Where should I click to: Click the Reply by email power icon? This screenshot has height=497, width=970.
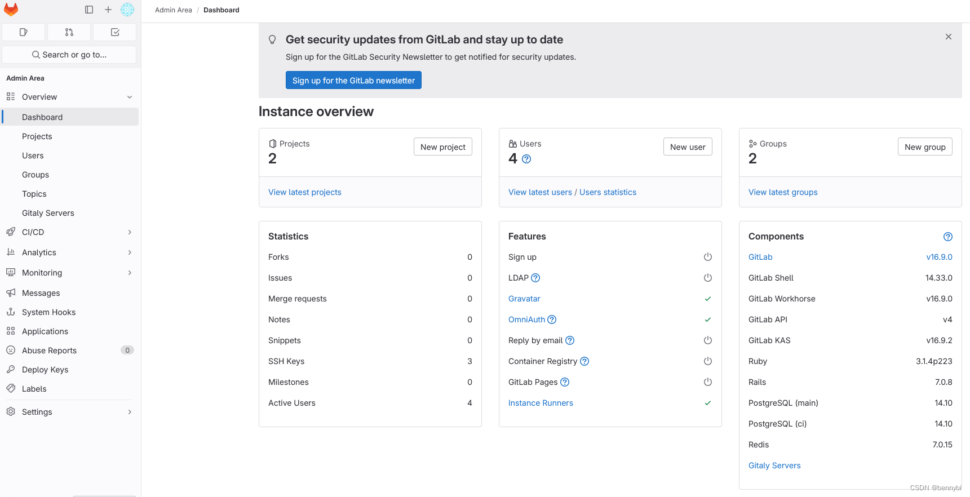pos(708,340)
